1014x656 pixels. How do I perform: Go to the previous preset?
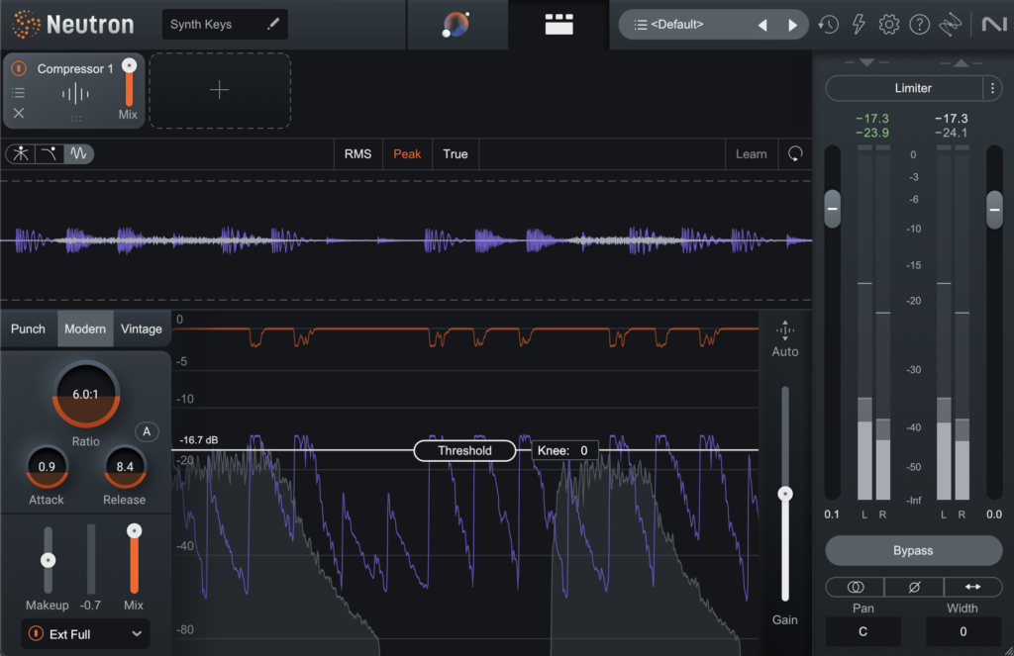[763, 25]
